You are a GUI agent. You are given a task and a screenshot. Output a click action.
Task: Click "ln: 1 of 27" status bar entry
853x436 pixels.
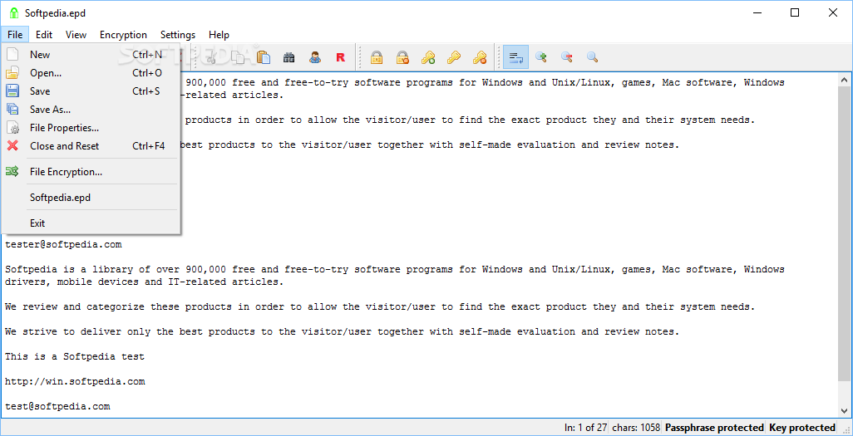pyautogui.click(x=586, y=428)
